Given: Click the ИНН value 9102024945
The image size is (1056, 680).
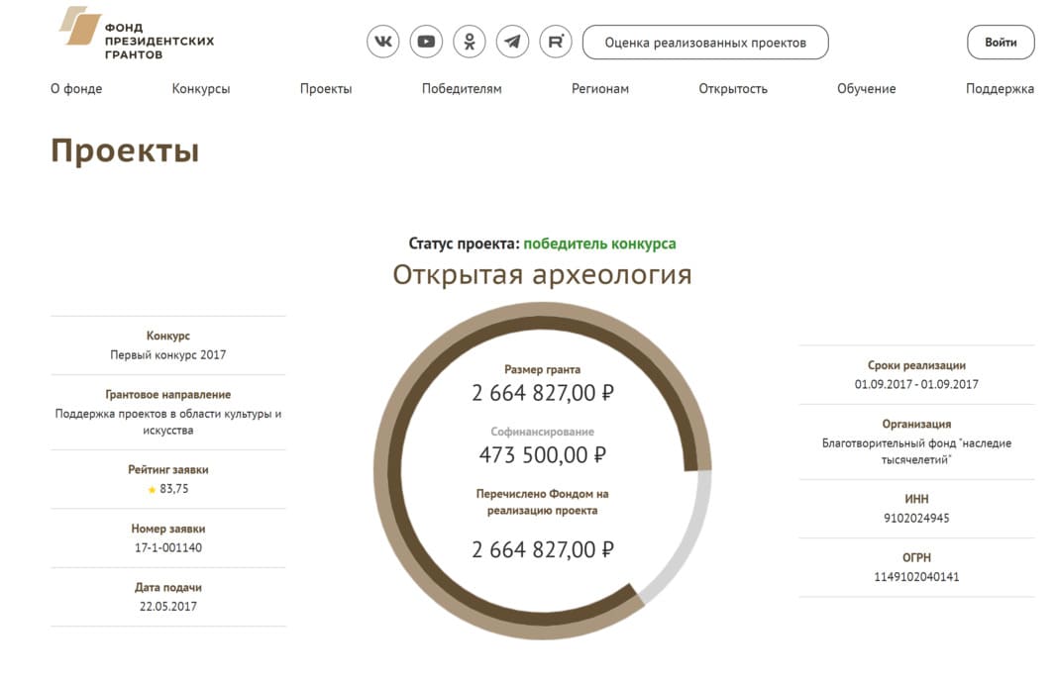Looking at the screenshot, I should click(916, 518).
